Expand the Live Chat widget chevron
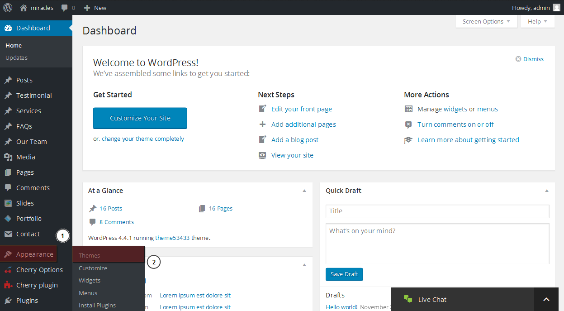The width and height of the screenshot is (564, 311). [x=546, y=299]
